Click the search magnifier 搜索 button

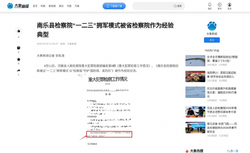(x=178, y=6)
